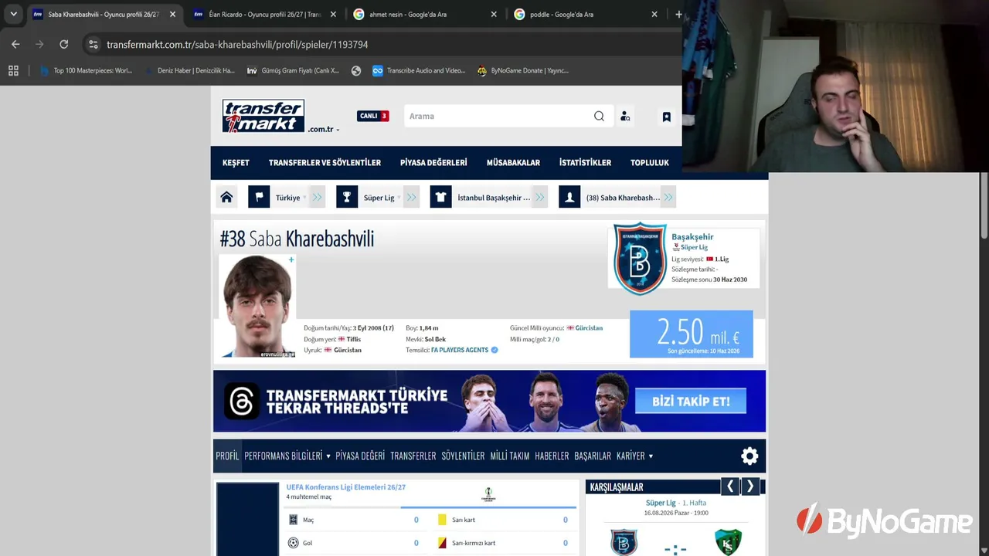Open the SÖYLENTİLER tab
Image resolution: width=989 pixels, height=556 pixels.
click(x=463, y=456)
